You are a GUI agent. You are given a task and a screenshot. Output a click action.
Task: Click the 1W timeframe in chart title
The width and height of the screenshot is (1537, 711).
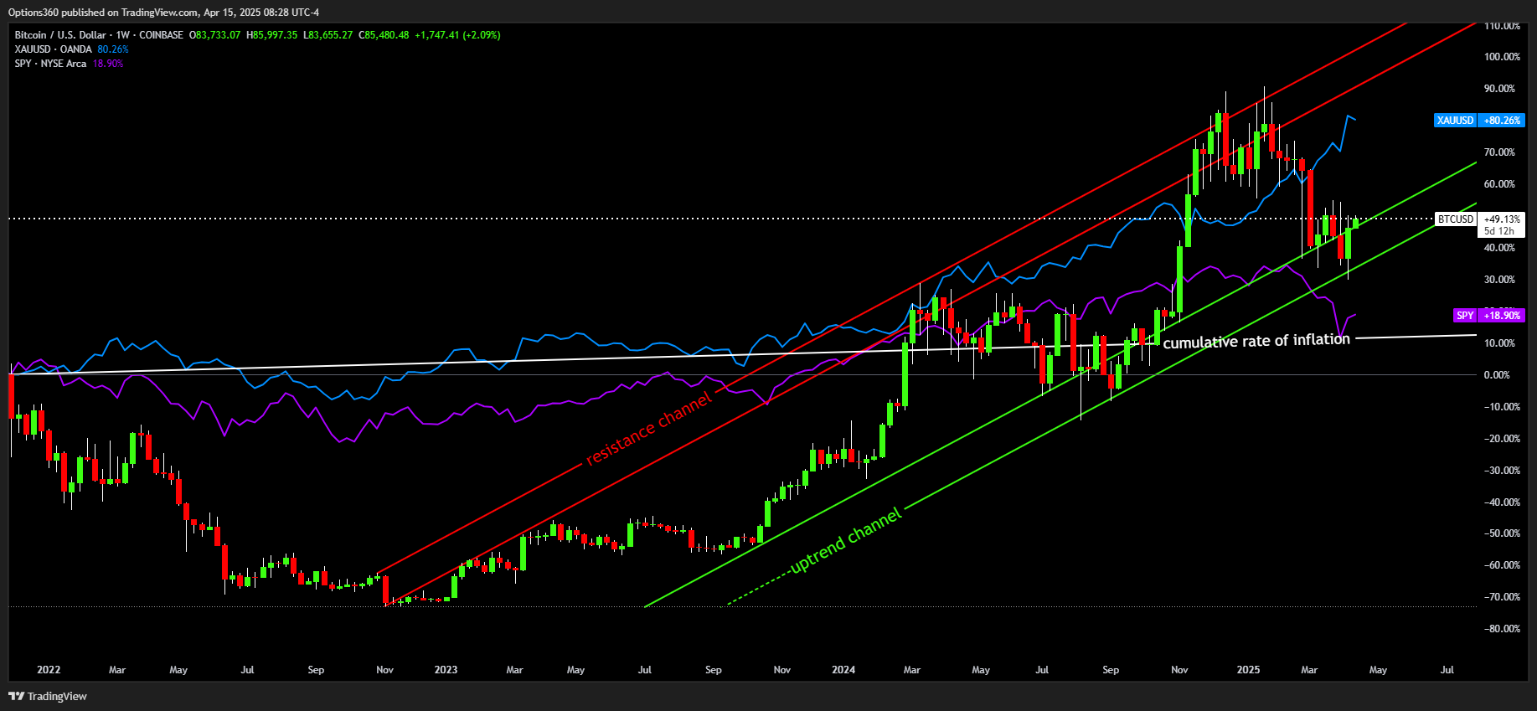pyautogui.click(x=123, y=35)
